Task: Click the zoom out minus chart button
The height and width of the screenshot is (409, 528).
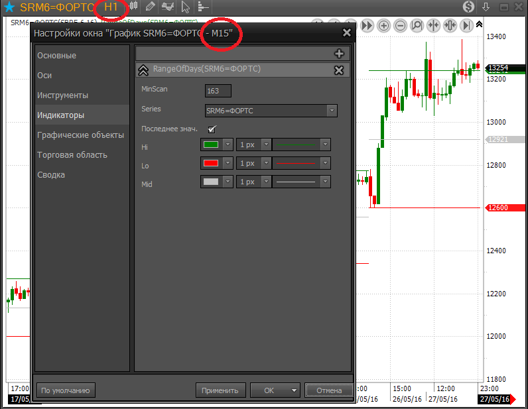Action: pyautogui.click(x=400, y=26)
